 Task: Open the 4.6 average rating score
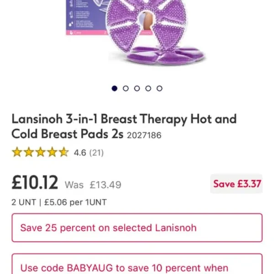click(80, 153)
